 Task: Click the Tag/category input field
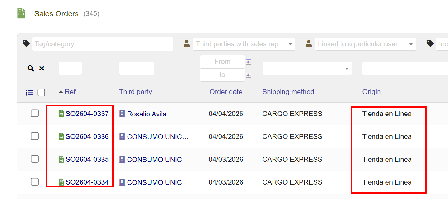(x=102, y=44)
